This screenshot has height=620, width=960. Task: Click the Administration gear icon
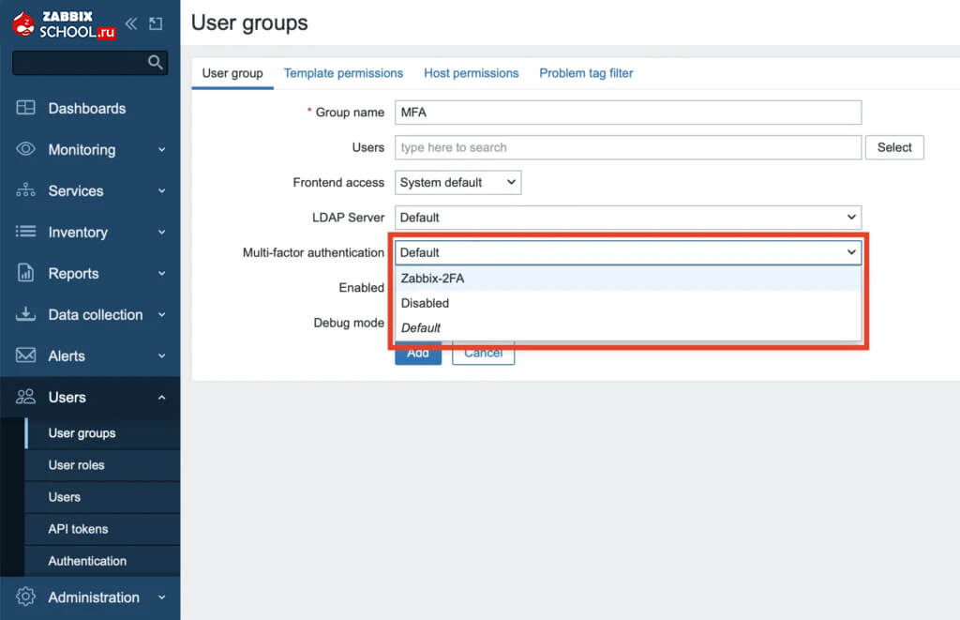pyautogui.click(x=25, y=597)
